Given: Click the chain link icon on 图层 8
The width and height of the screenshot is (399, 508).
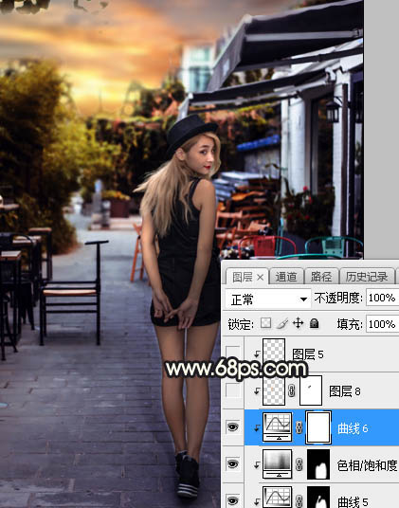Looking at the screenshot, I should click(x=292, y=391).
